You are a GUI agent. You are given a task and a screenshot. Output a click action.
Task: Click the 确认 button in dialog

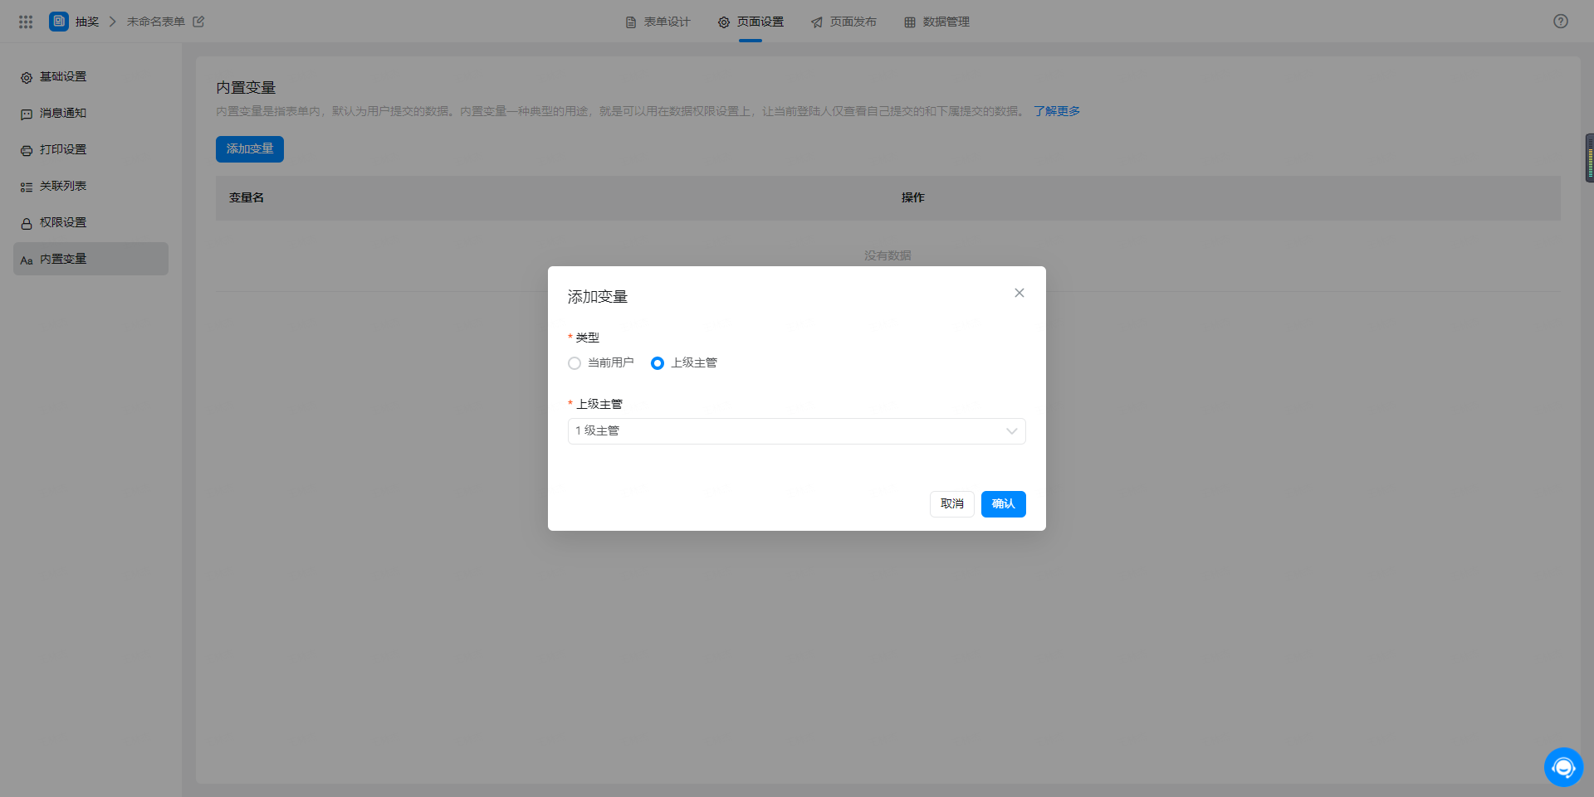pos(1004,504)
